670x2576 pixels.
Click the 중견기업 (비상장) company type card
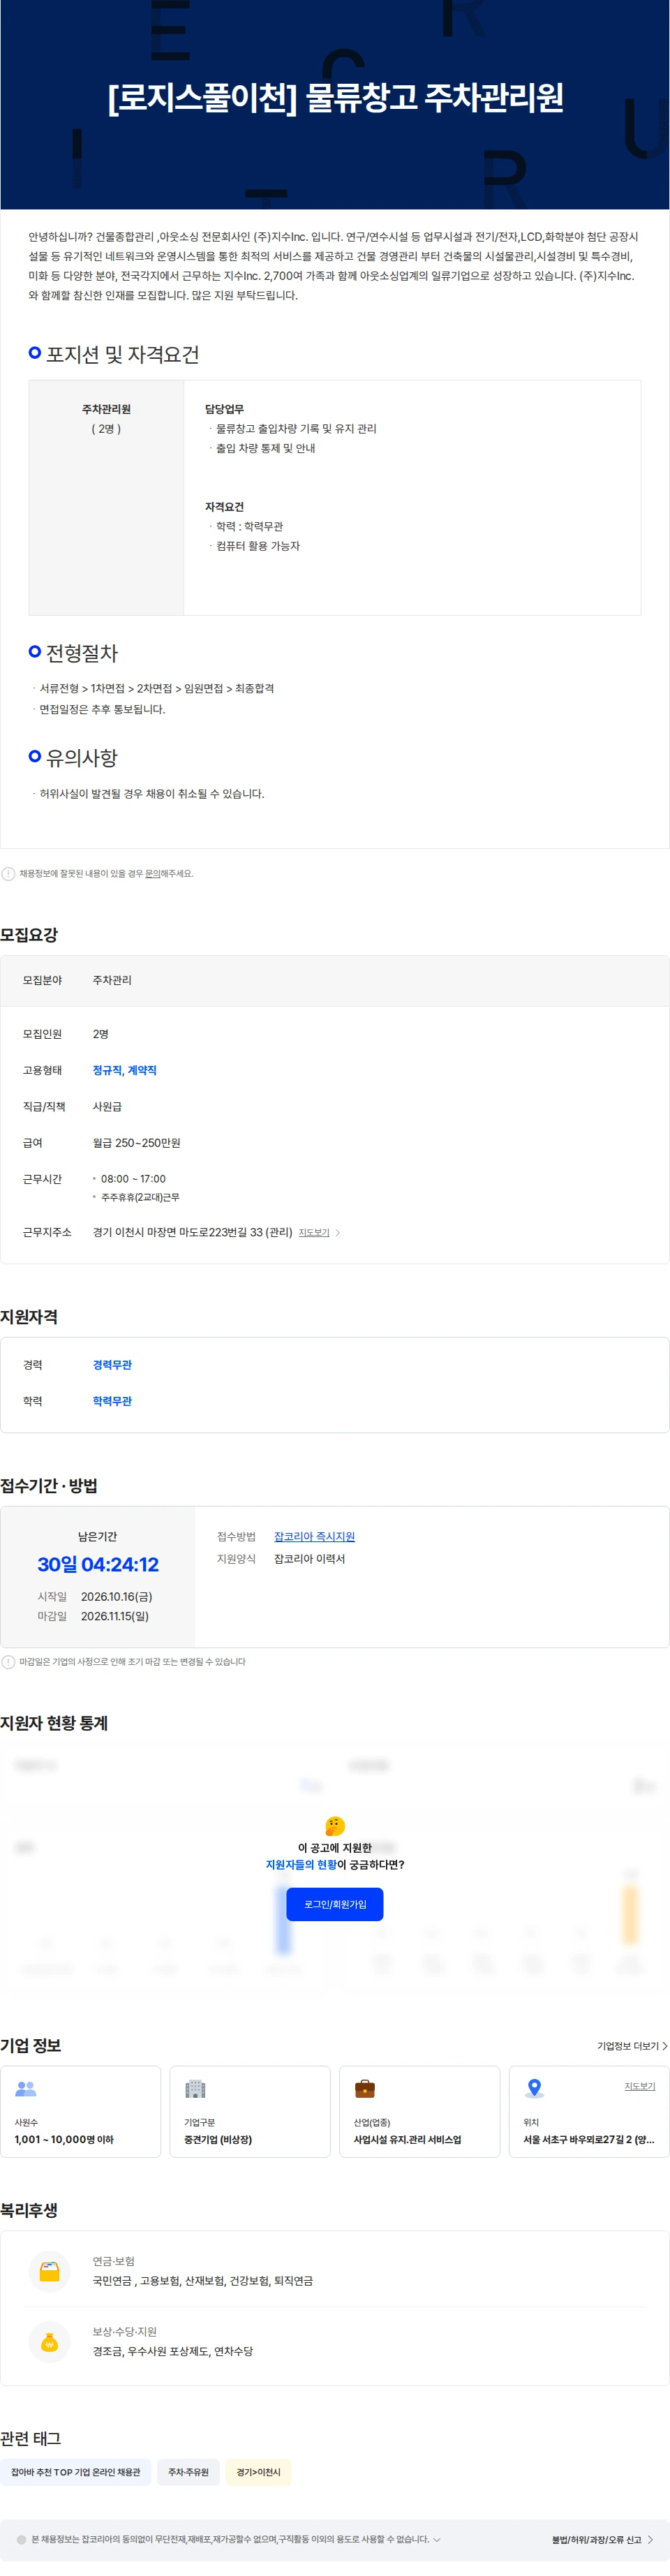250,2111
